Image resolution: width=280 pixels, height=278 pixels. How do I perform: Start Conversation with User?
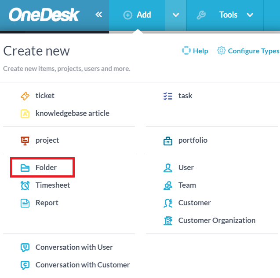[x=74, y=247]
